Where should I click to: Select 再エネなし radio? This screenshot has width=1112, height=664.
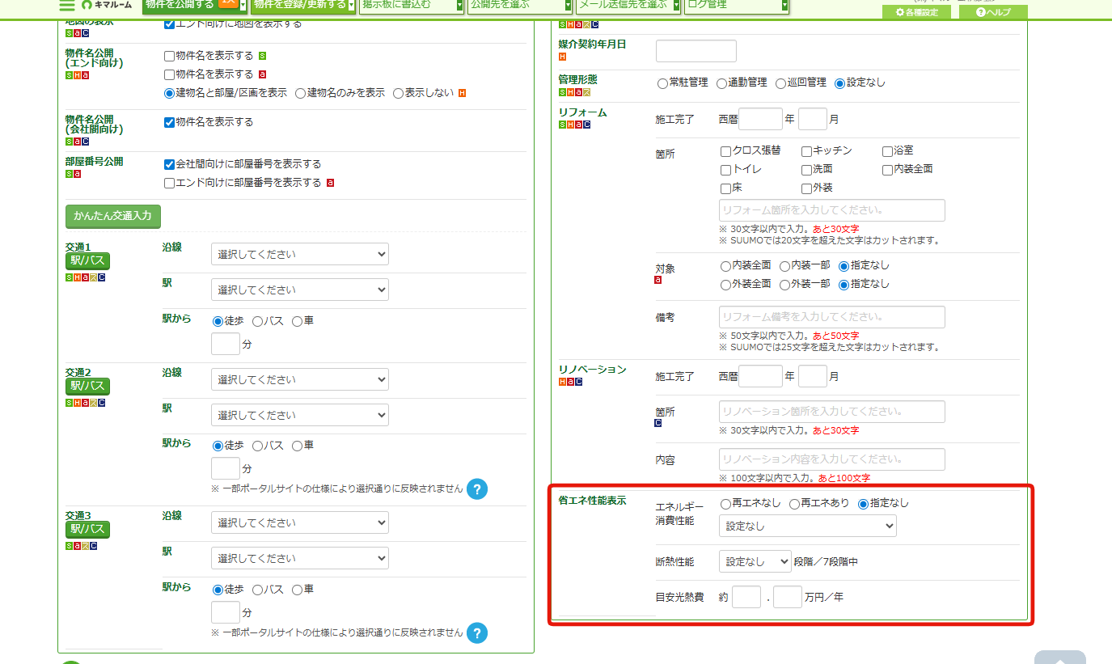725,503
